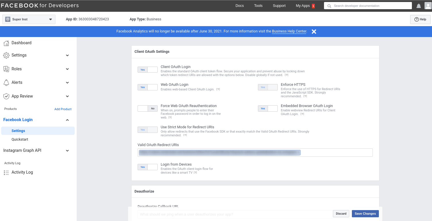The height and width of the screenshot is (221, 432).
Task: Click the App Type: Business text
Action: 145,19
